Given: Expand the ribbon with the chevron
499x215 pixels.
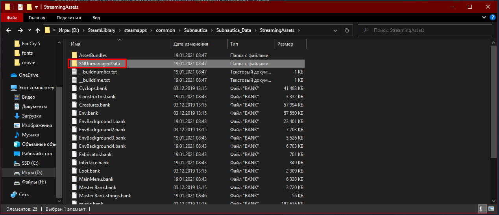Looking at the screenshot, I should pos(484,18).
